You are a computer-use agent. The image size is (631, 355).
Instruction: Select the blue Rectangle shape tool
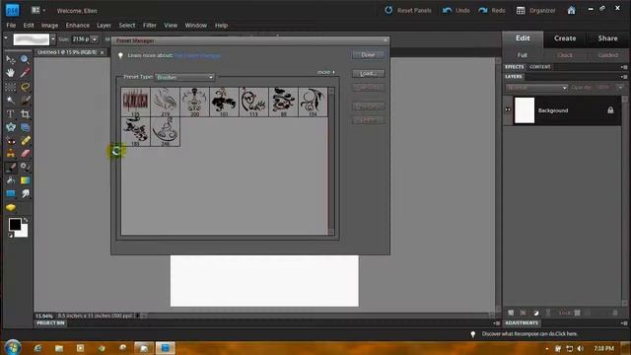11,193
